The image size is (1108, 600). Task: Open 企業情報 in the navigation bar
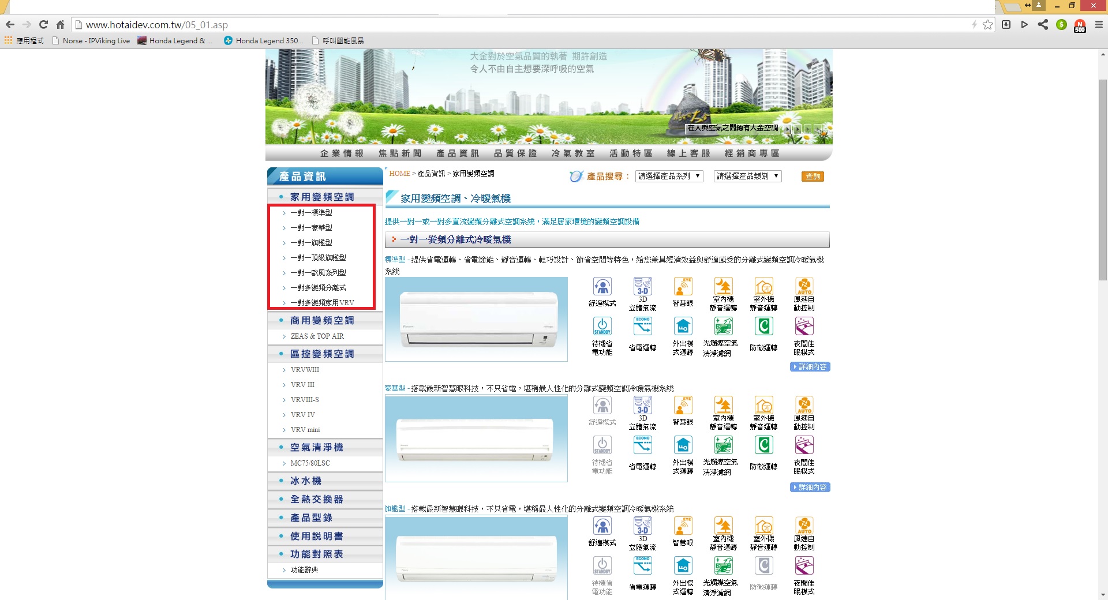coord(342,153)
